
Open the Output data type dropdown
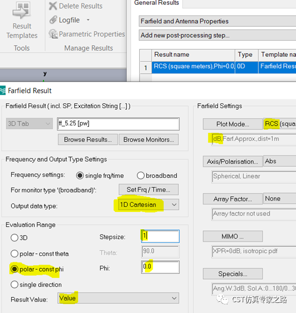click(x=148, y=204)
